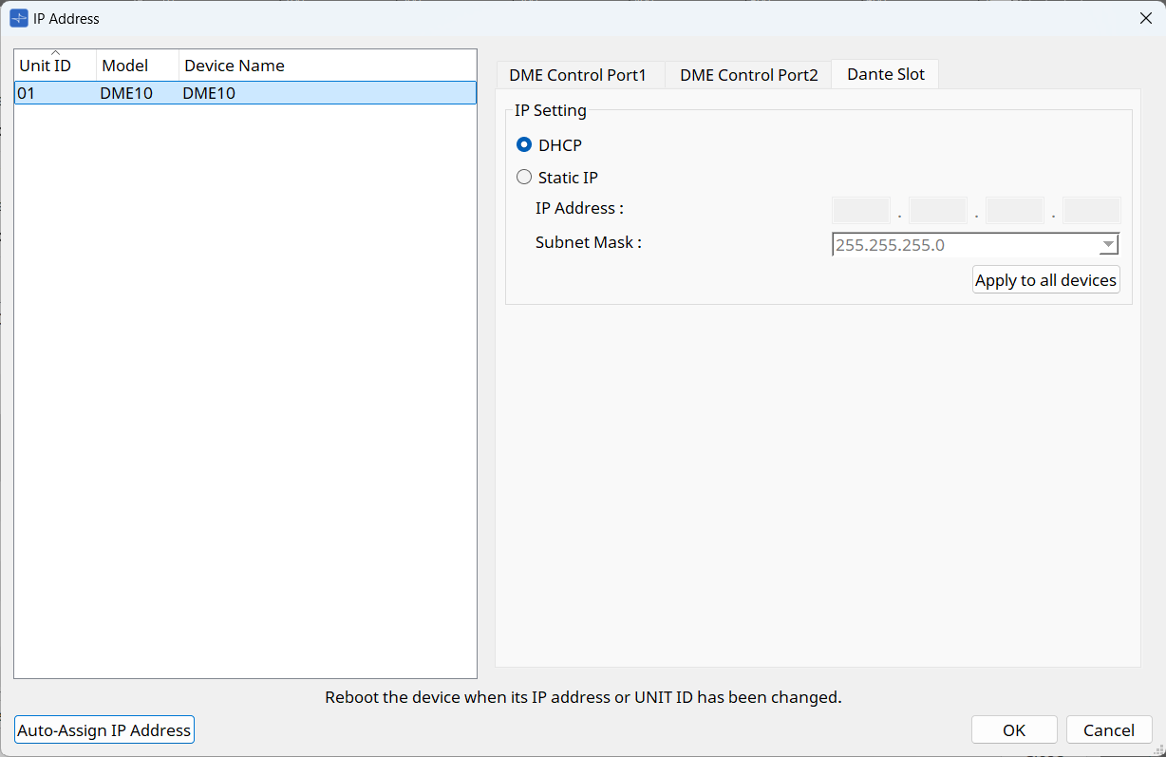
Task: Click the Model column header
Action: click(x=137, y=66)
